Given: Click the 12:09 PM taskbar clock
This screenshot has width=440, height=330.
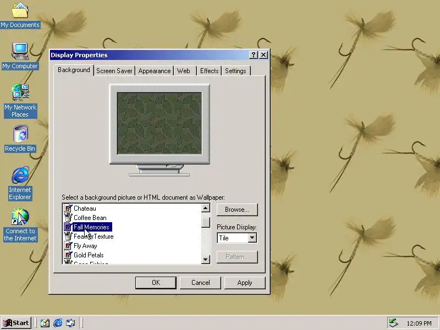Looking at the screenshot, I should [419, 323].
